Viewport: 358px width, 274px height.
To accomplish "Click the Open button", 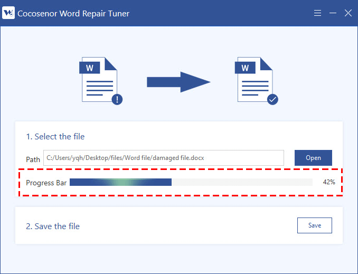I will [x=313, y=158].
